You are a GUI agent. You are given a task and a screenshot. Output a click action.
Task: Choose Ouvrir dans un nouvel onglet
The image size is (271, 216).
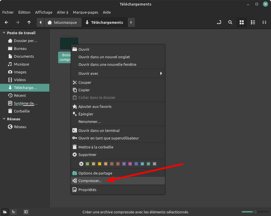click(118, 57)
